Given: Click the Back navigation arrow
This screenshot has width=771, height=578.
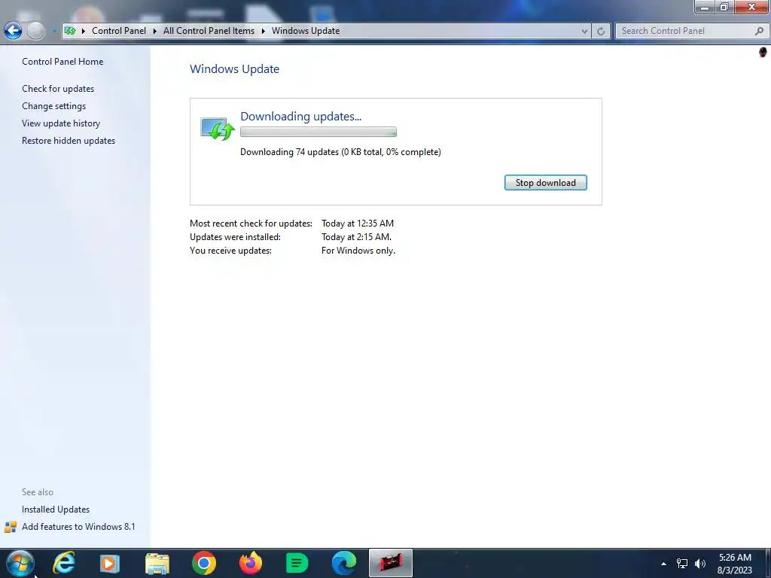Looking at the screenshot, I should point(14,31).
